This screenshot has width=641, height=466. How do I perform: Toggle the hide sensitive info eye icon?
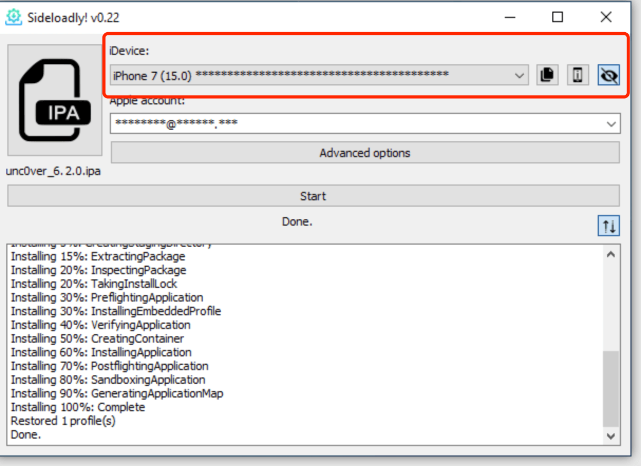(x=609, y=75)
